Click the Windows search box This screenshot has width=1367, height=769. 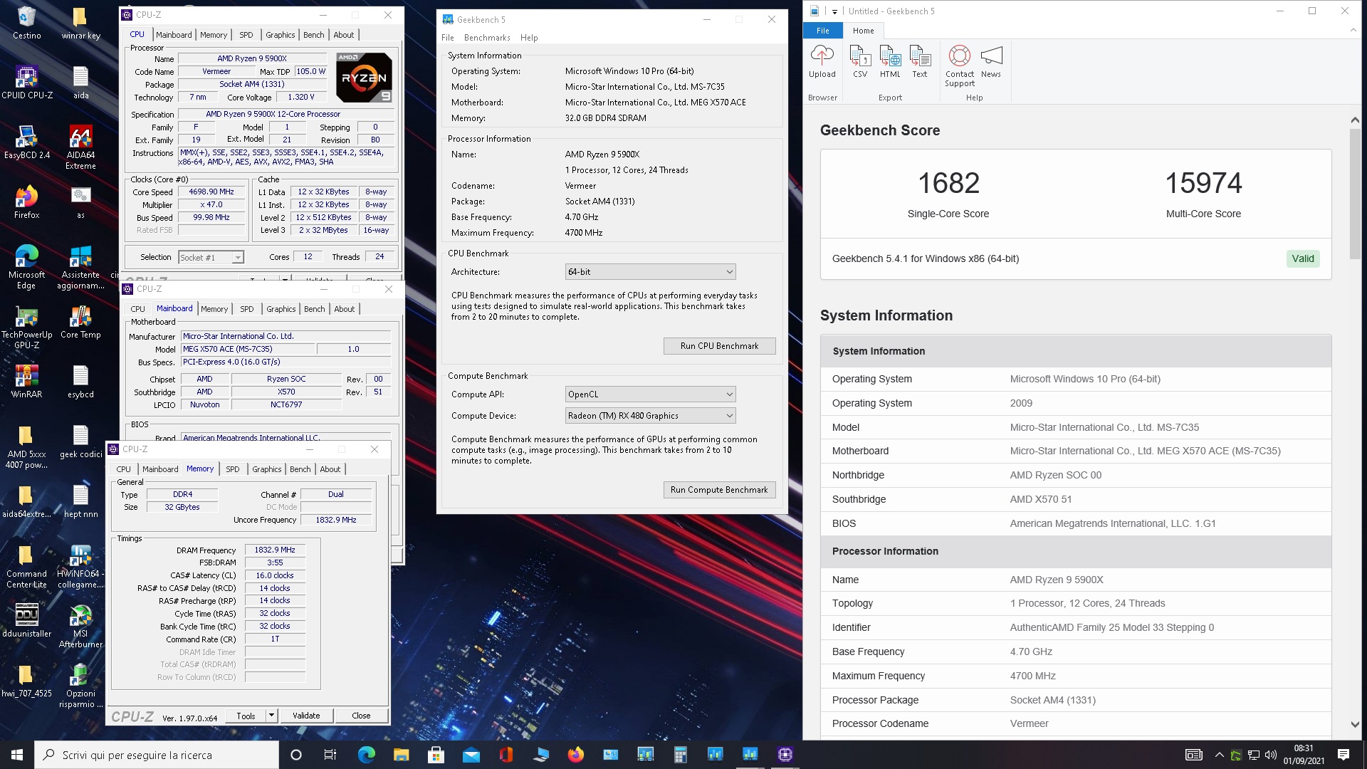tap(157, 755)
